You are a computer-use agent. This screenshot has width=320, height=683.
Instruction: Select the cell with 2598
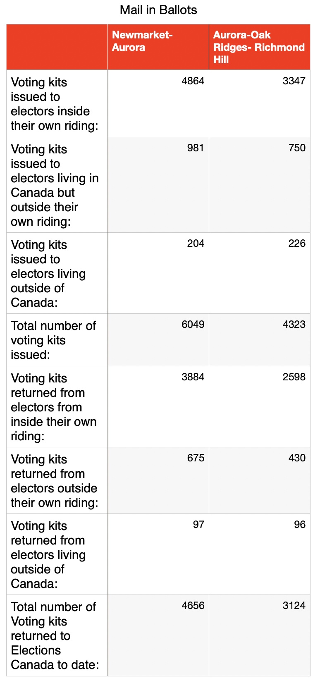click(259, 407)
